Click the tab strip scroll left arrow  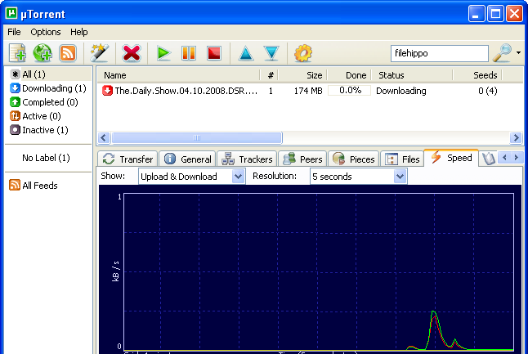(504, 157)
